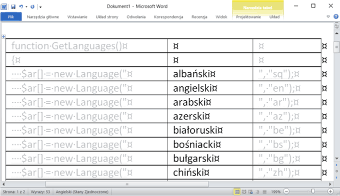Image resolution: width=340 pixels, height=196 pixels.
Task: Open zoom dialog via 199% label
Action: click(275, 192)
